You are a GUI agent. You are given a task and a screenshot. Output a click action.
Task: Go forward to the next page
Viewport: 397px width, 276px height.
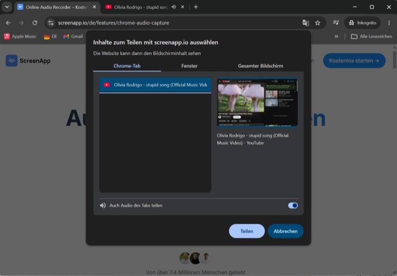tap(21, 23)
